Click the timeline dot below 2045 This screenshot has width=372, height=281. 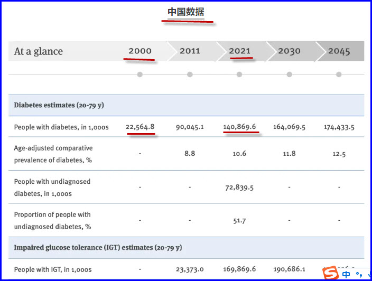(339, 74)
